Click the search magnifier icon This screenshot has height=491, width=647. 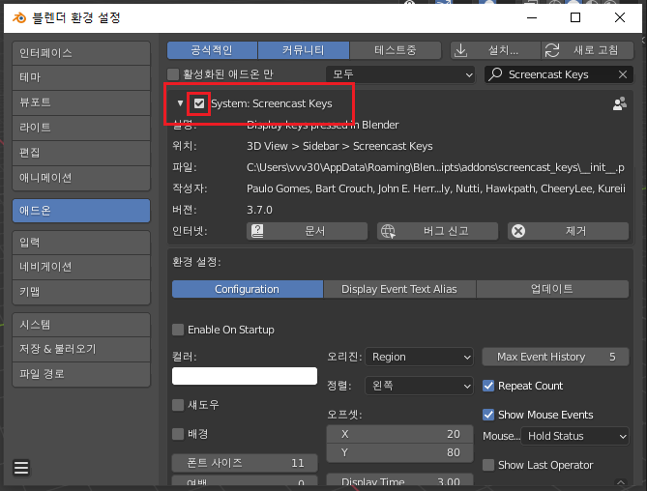click(x=495, y=74)
